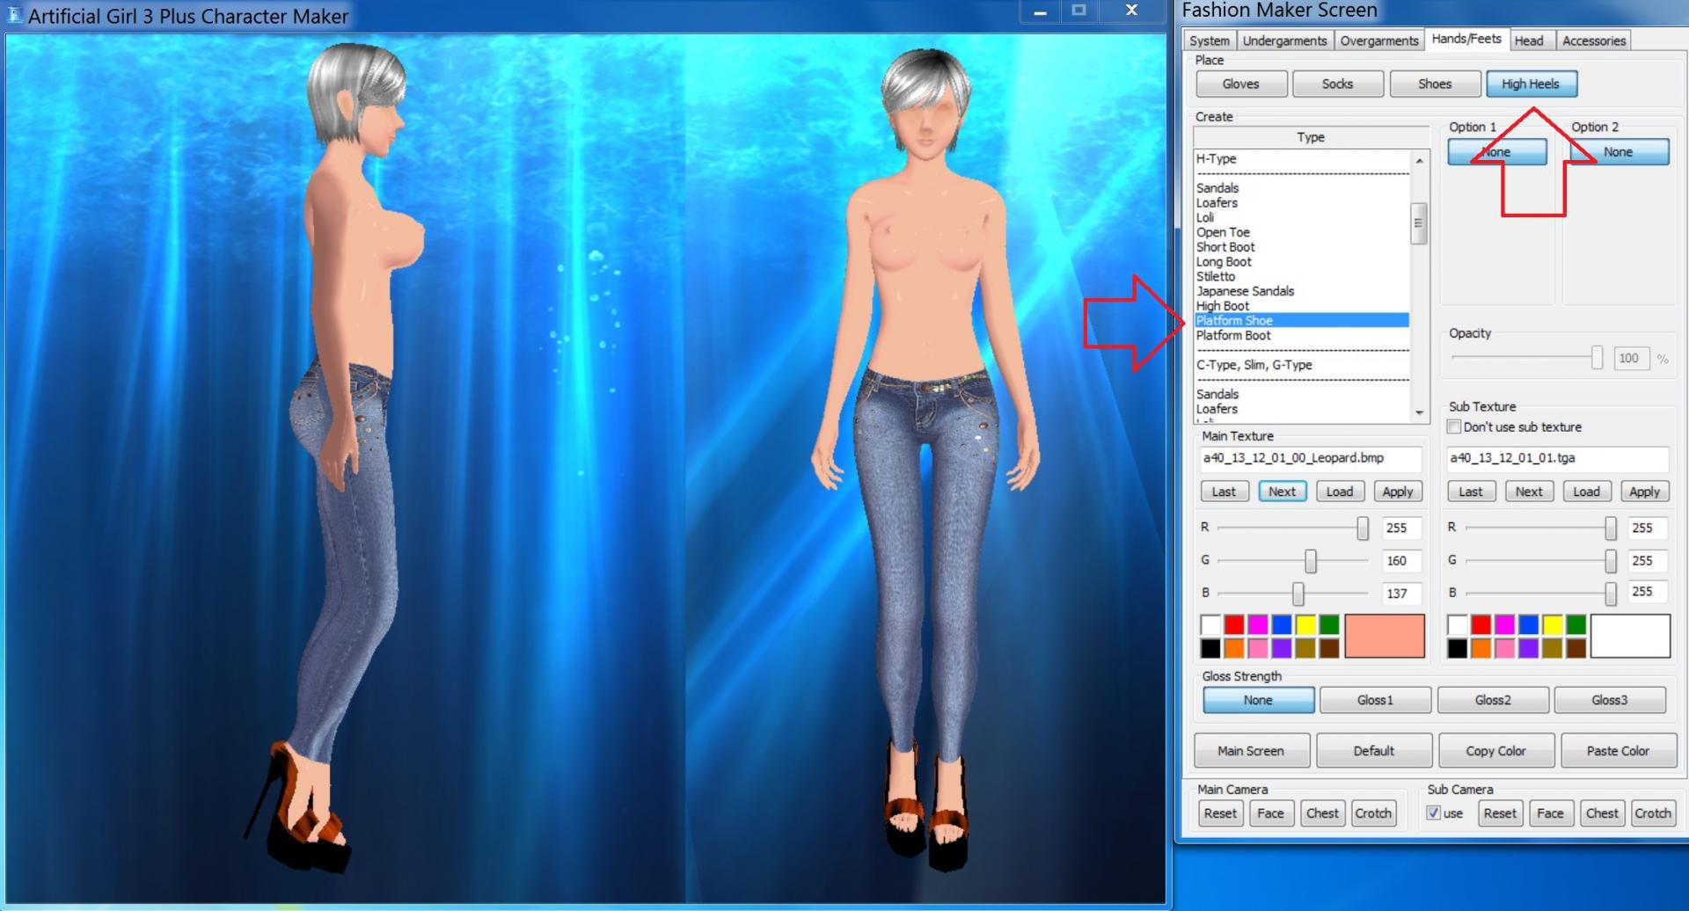Click the white sub color preview

(1630, 636)
